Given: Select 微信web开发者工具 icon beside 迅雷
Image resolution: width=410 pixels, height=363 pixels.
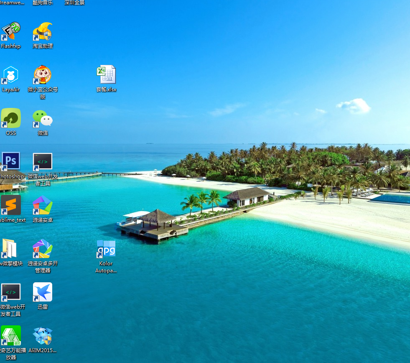Looking at the screenshot, I should tap(11, 292).
